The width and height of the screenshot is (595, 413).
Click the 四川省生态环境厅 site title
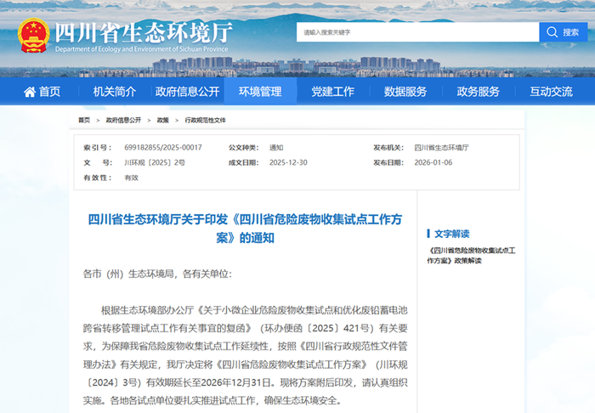[x=144, y=32]
